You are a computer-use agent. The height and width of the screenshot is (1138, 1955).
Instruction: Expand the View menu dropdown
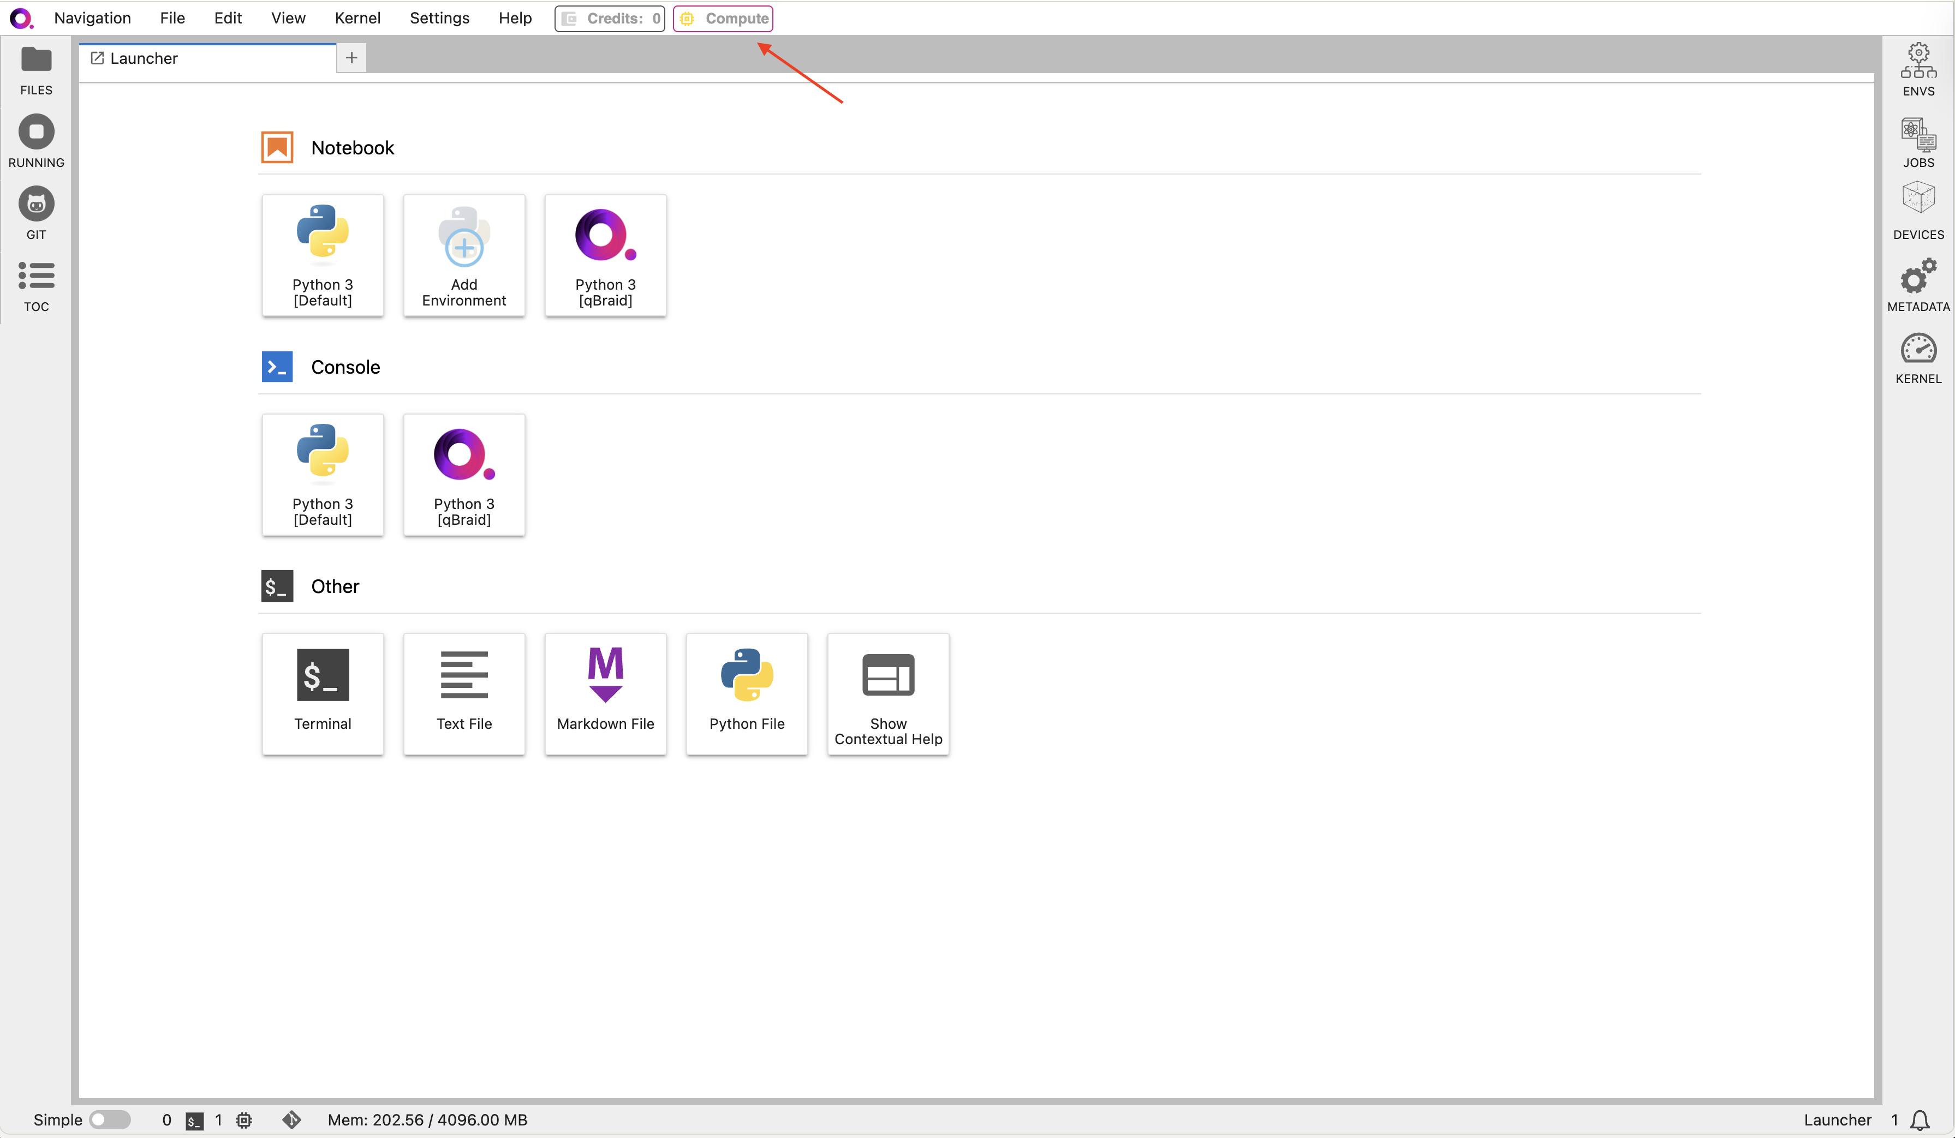click(x=288, y=18)
